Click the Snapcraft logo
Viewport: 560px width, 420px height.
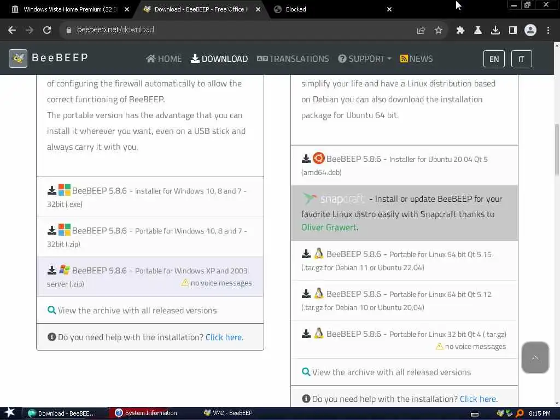[333, 199]
